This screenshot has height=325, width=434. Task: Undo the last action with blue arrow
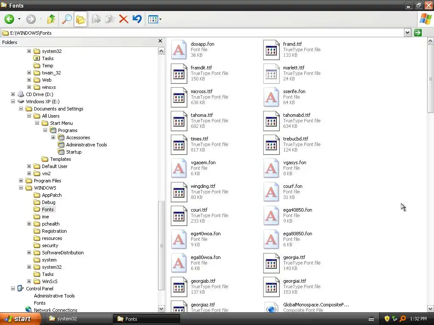(137, 19)
